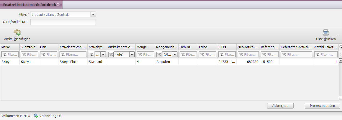Sort by the Farbe column header

208,47
